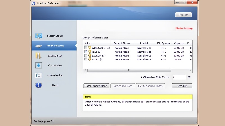Select the Mode Setting menu item
Image resolution: width=225 pixels, height=126 pixels.
(x=54, y=46)
